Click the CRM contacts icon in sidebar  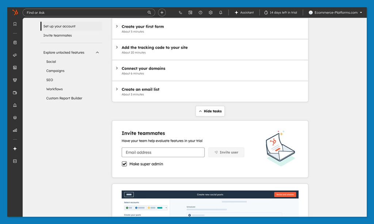[15, 42]
